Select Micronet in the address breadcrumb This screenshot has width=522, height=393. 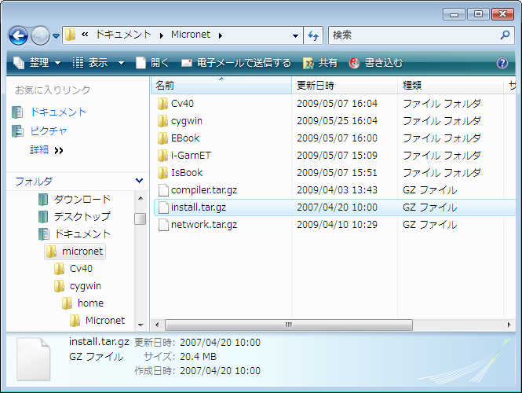(191, 35)
